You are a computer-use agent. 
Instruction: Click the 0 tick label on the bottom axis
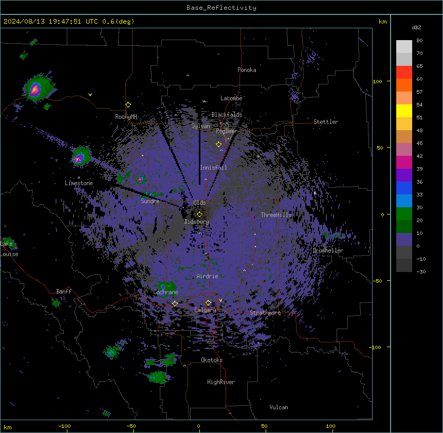198,426
